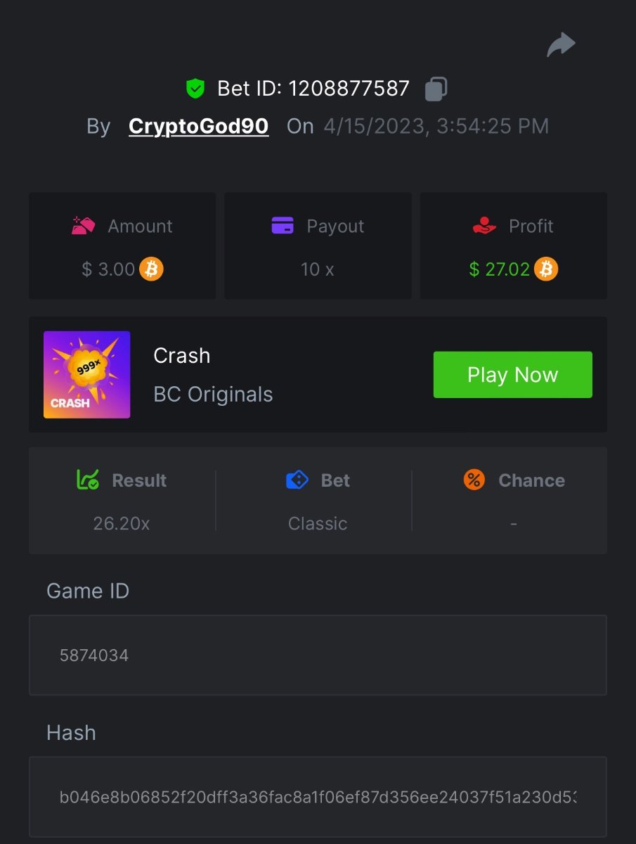
Task: Open CryptoGod90 user profile link
Action: pyautogui.click(x=198, y=127)
